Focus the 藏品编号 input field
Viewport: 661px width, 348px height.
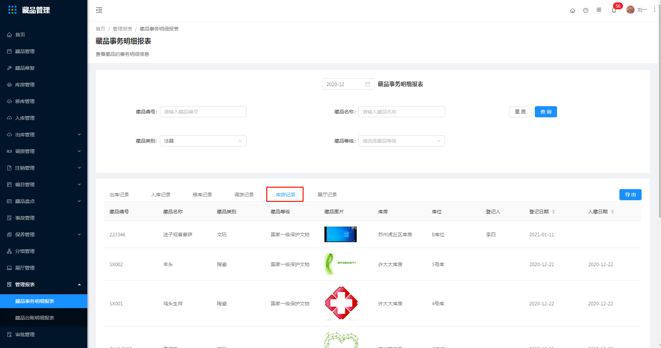[x=203, y=112]
